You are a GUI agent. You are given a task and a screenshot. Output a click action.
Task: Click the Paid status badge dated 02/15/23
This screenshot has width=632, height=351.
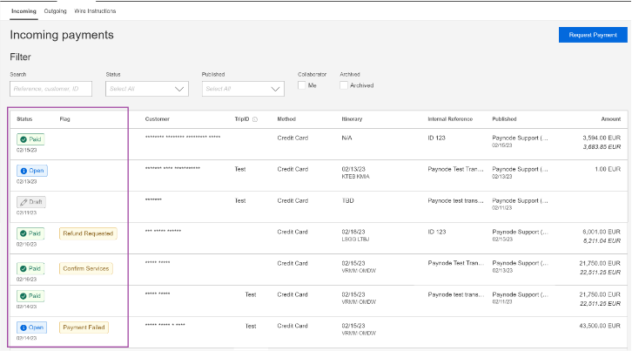point(30,139)
